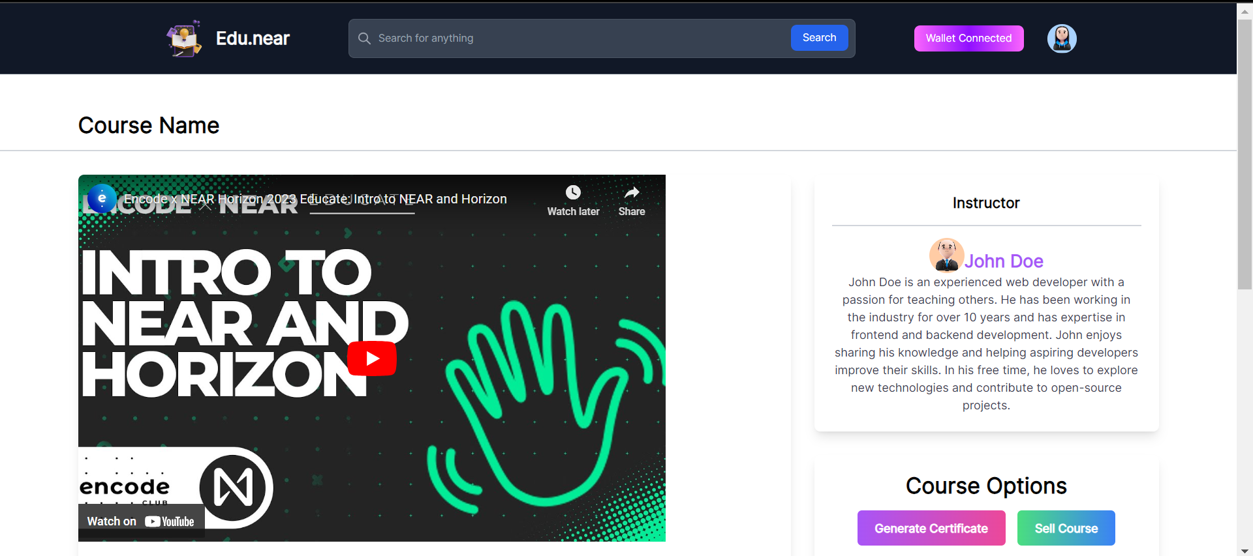Click the scrollbar up arrow
1253x556 pixels.
1245,10
